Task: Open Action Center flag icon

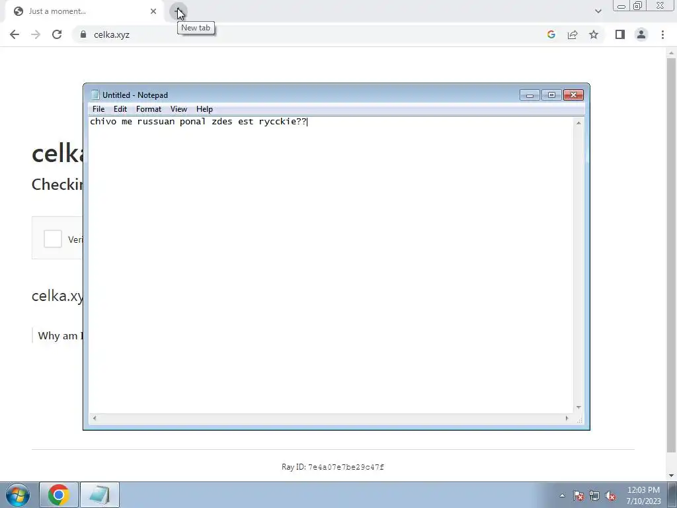Action: (x=578, y=495)
